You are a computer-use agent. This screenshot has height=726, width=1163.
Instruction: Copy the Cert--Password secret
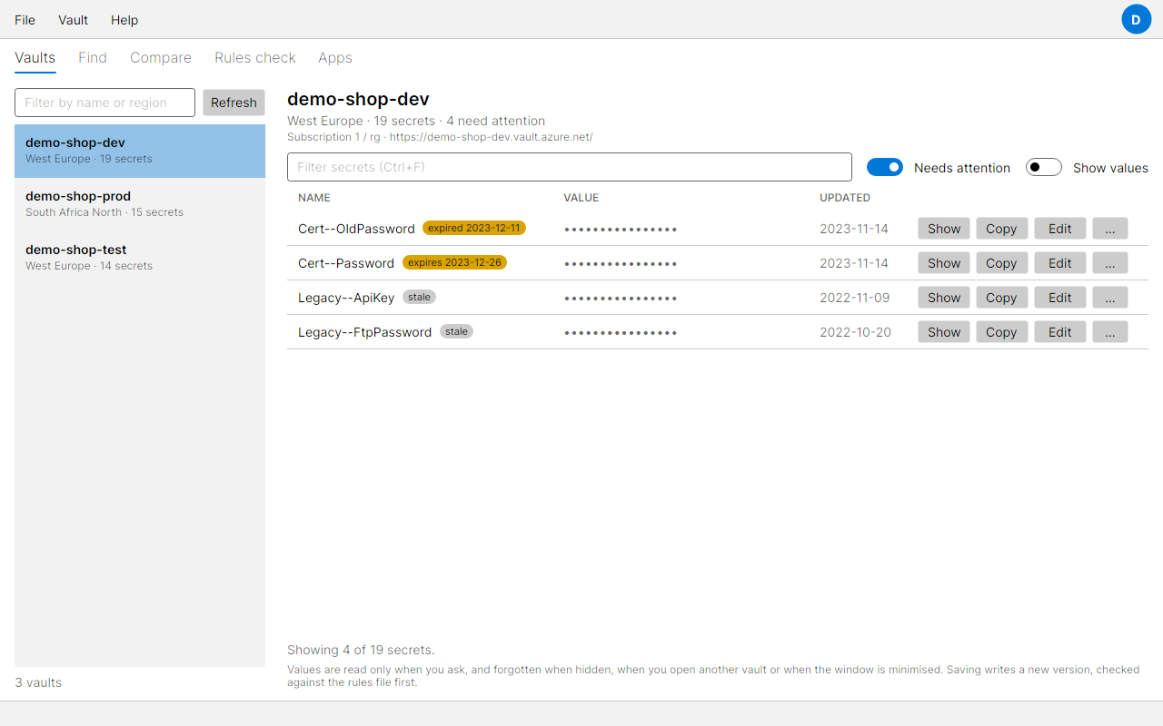click(x=1001, y=263)
